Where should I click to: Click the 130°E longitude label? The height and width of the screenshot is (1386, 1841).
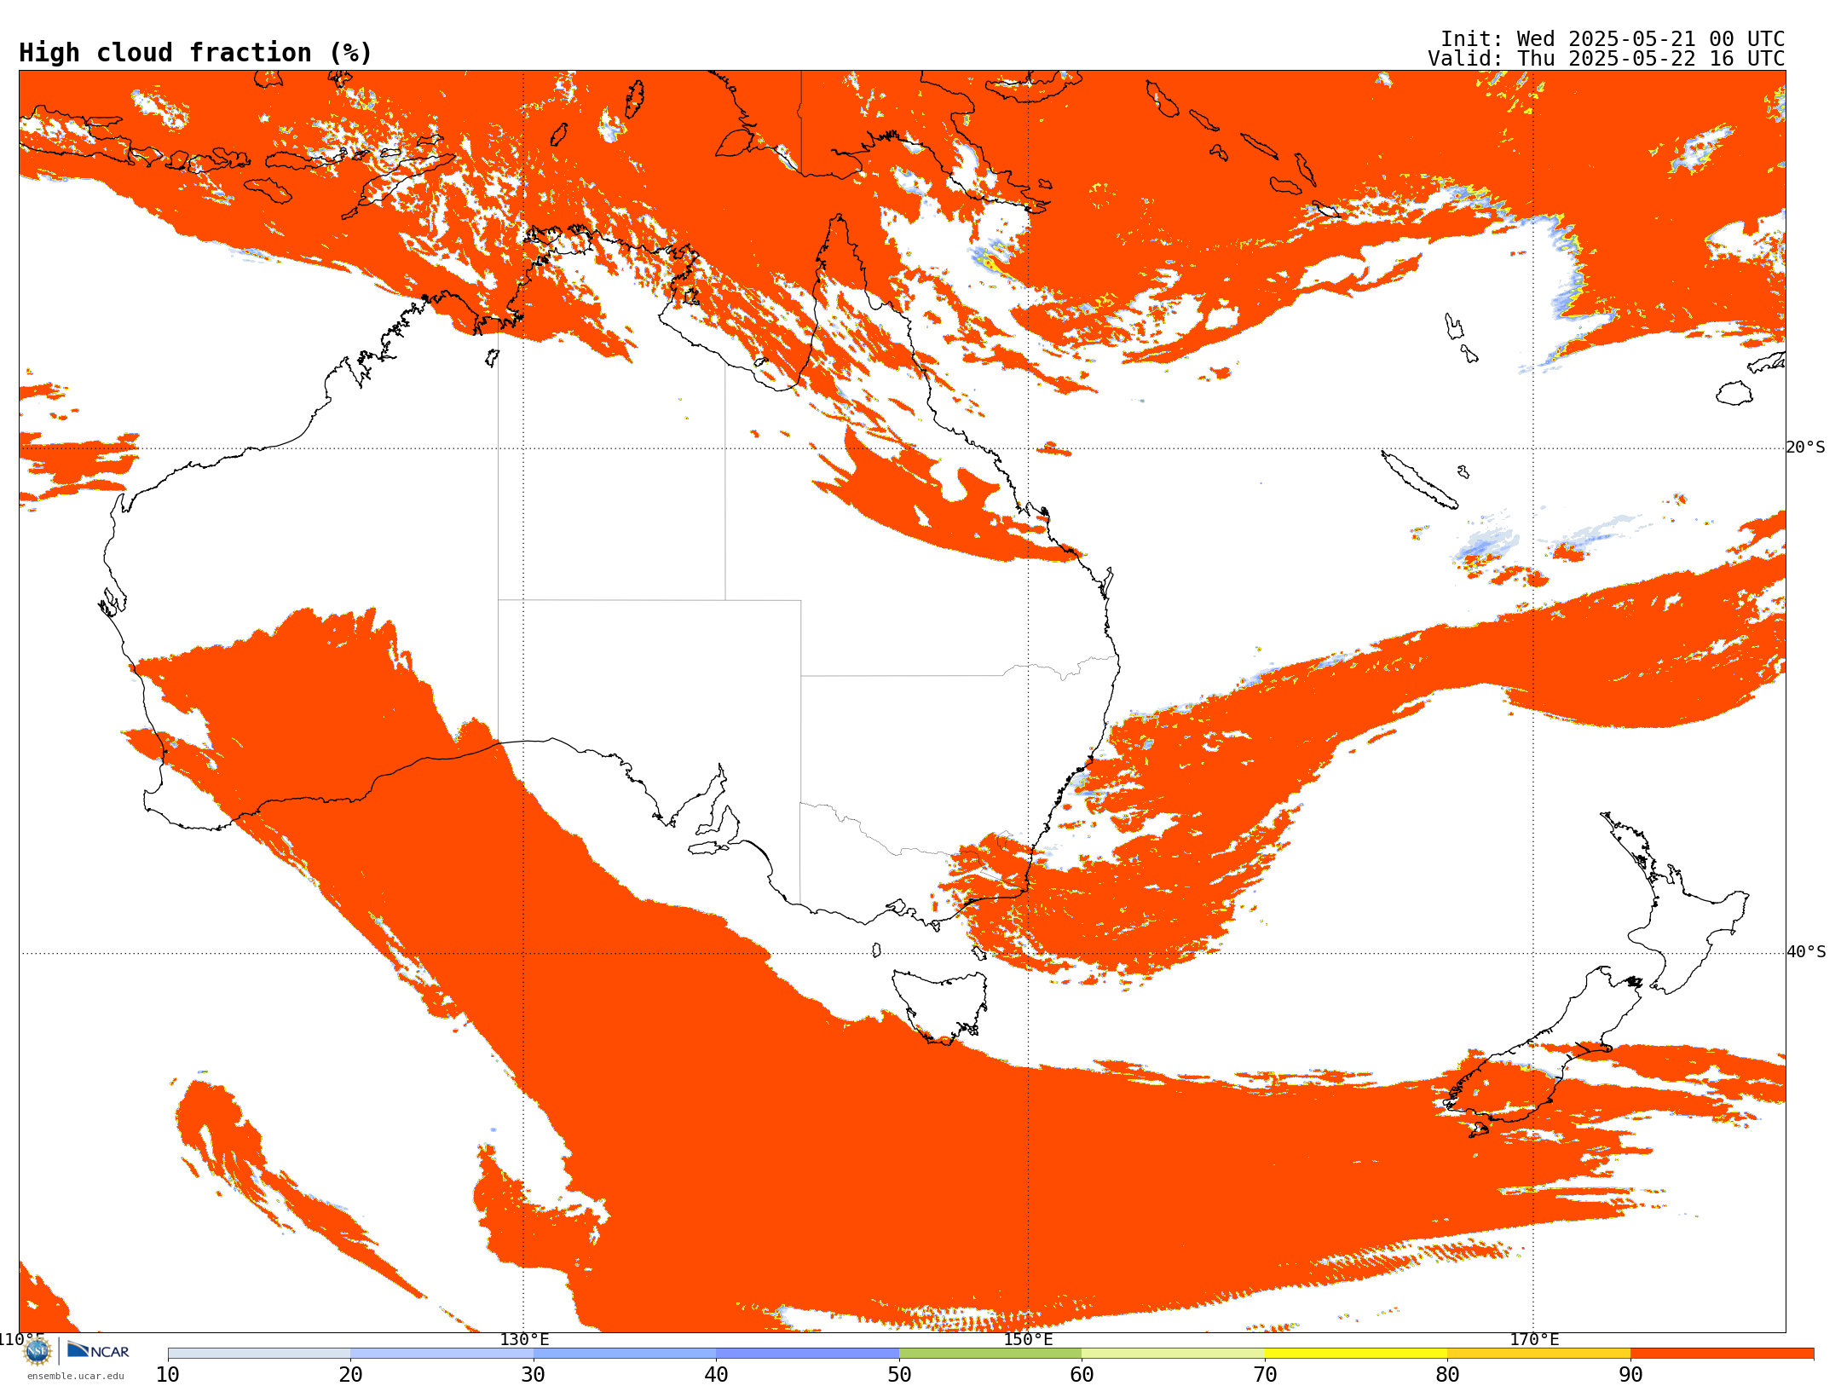524,1339
